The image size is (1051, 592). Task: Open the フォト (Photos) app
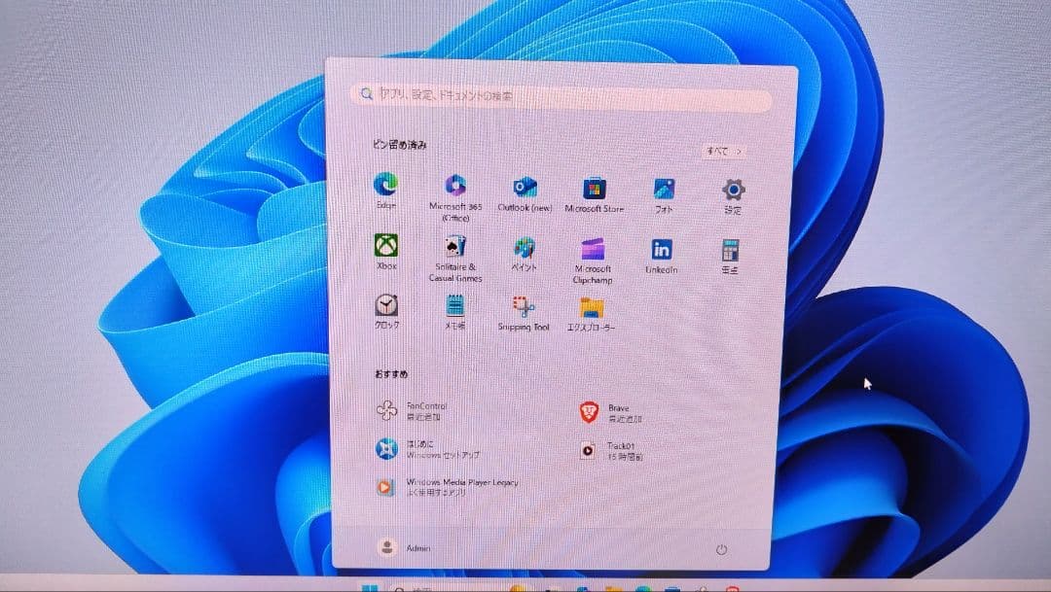point(663,190)
